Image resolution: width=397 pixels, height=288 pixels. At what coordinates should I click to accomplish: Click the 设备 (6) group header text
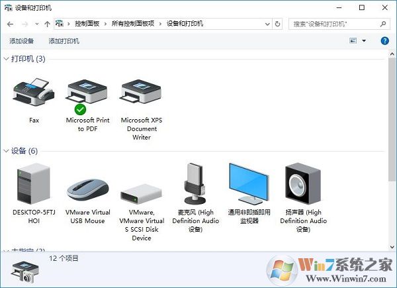[24, 151]
